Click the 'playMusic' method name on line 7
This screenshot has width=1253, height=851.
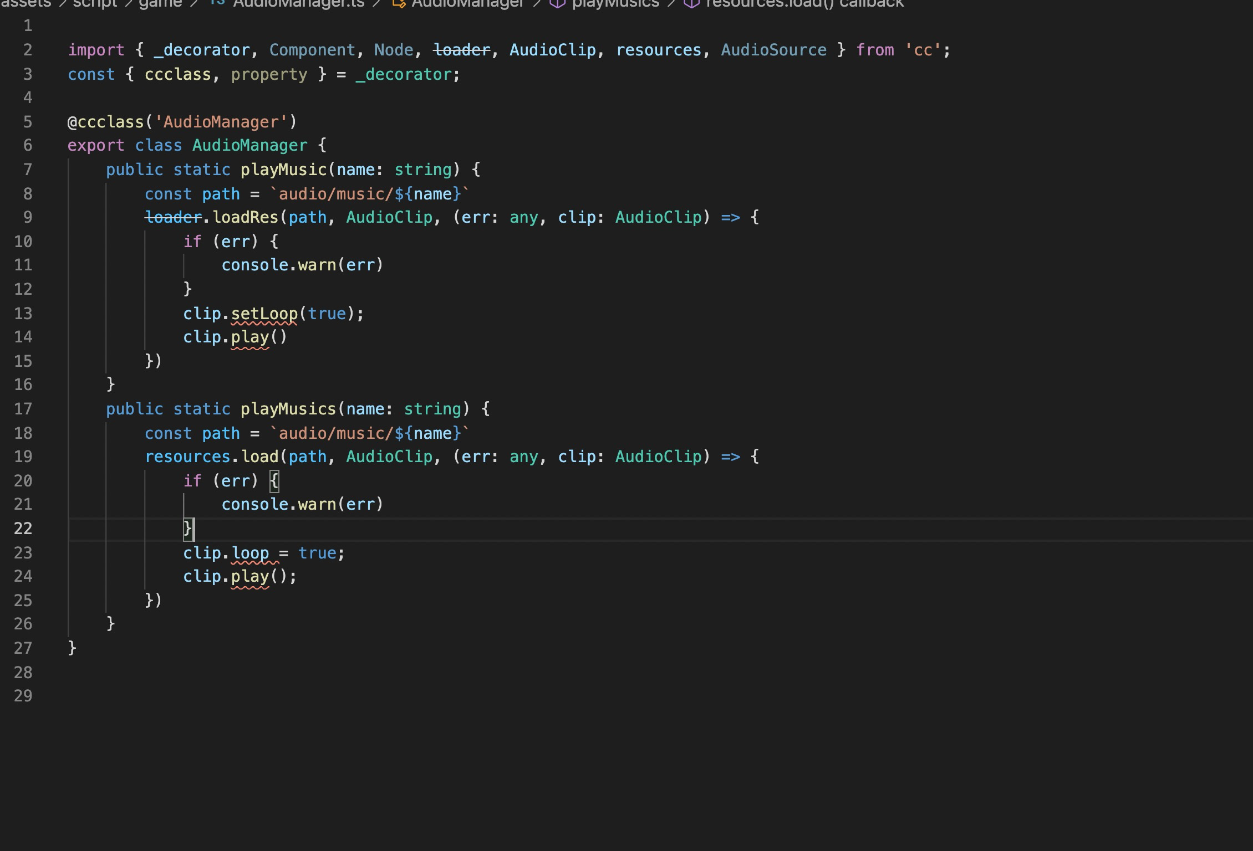point(283,170)
